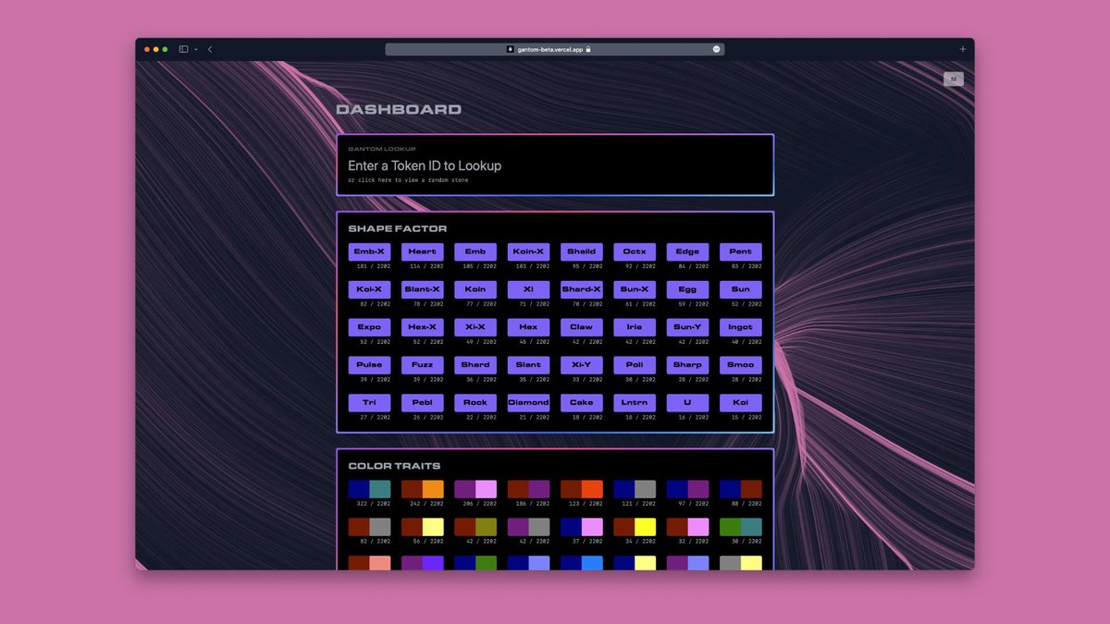Open the address bar more options icon
The height and width of the screenshot is (624, 1110).
pos(716,49)
